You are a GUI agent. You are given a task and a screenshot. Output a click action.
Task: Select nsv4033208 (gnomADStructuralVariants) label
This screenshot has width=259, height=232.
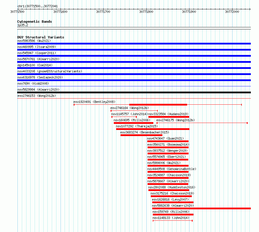(x=50, y=71)
